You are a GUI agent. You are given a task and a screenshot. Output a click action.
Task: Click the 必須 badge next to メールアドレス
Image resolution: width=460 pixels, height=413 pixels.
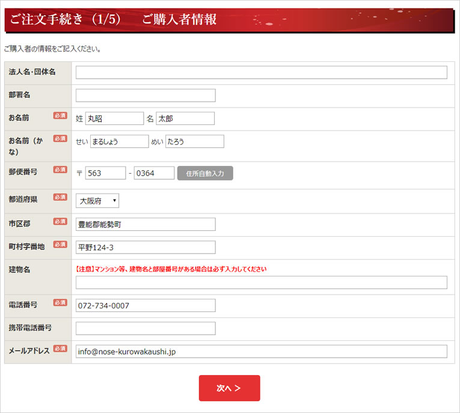coord(60,349)
